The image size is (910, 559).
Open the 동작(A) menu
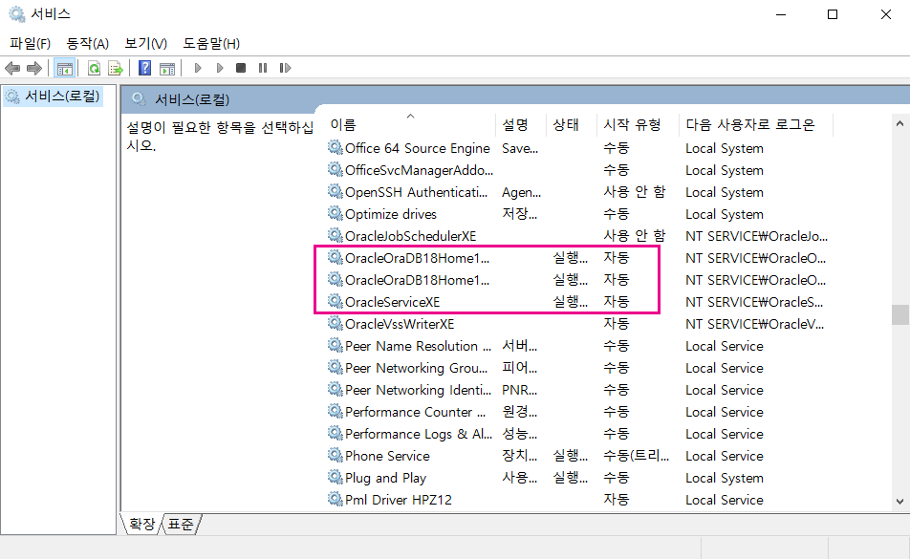(x=88, y=44)
